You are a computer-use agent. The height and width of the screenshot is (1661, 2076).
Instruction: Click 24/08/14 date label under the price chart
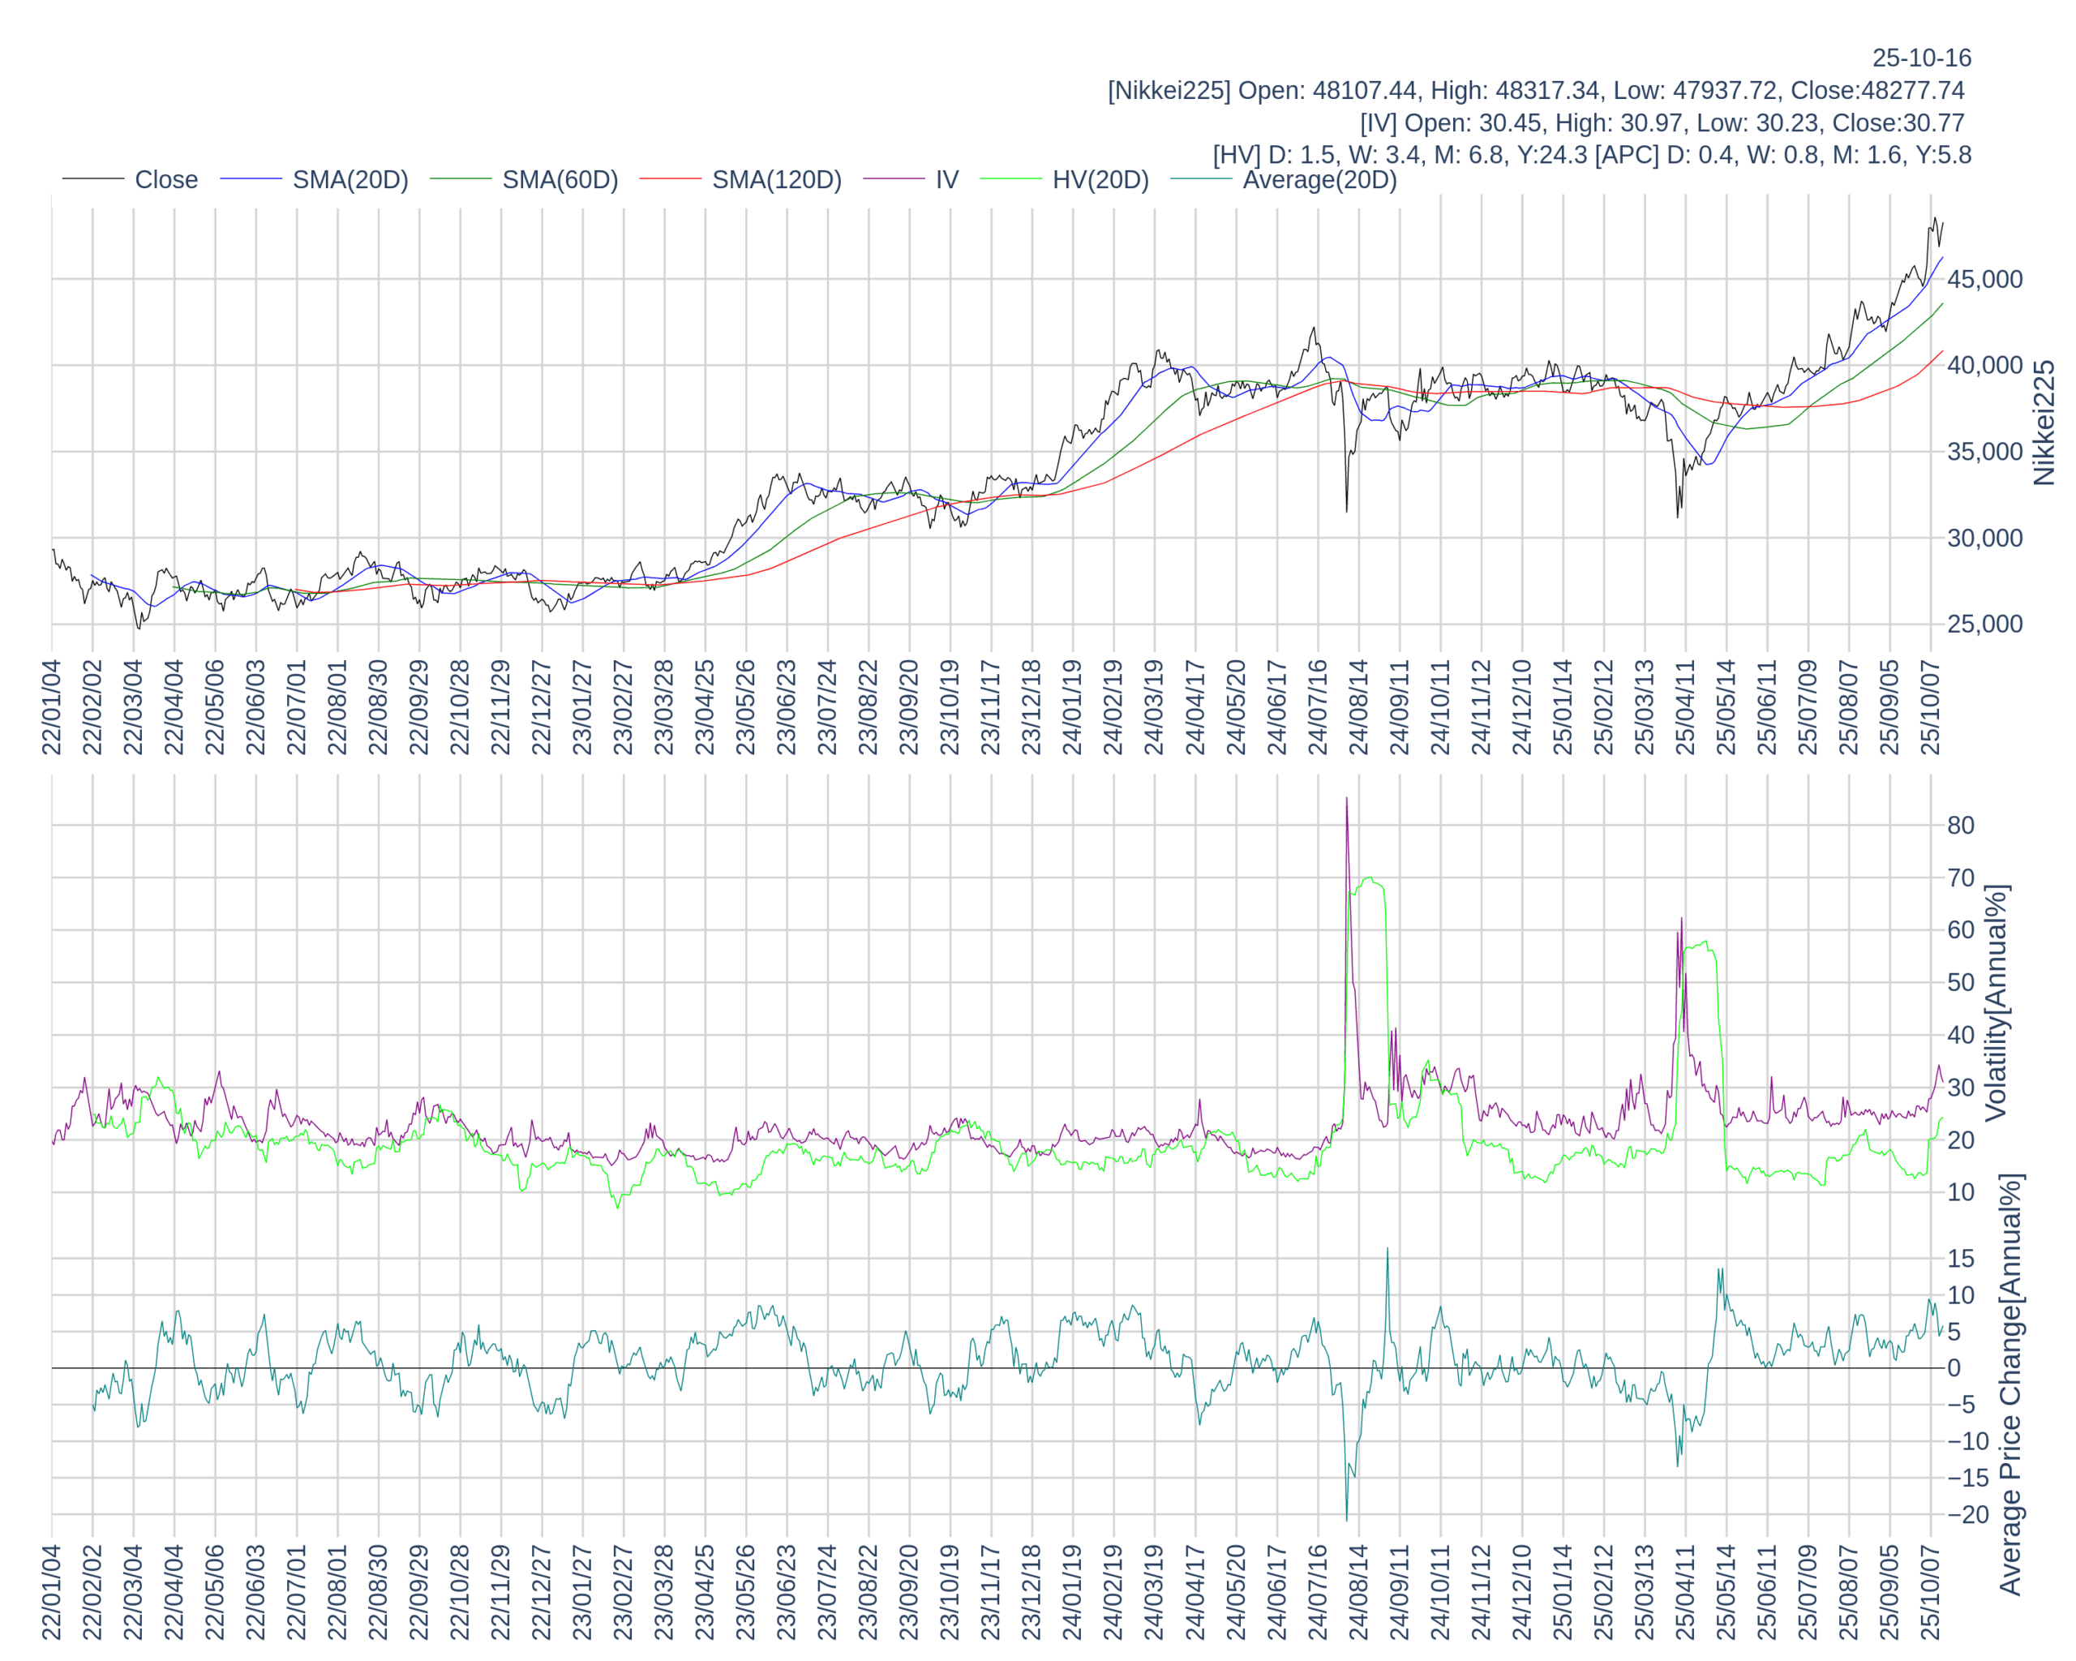click(x=1358, y=706)
